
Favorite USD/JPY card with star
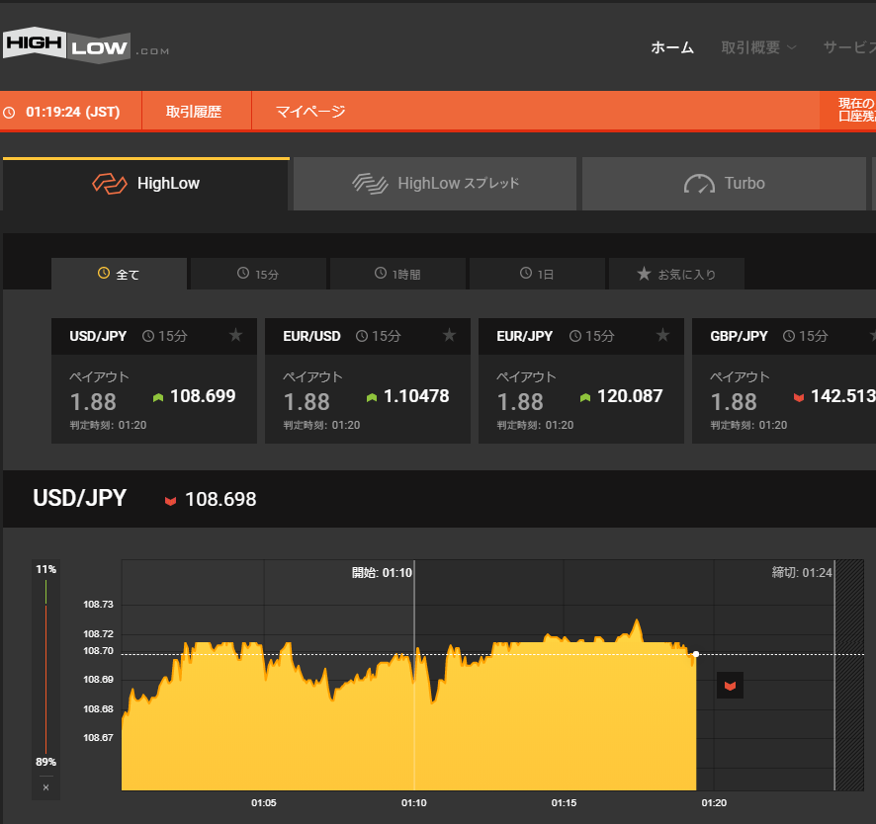coord(235,335)
